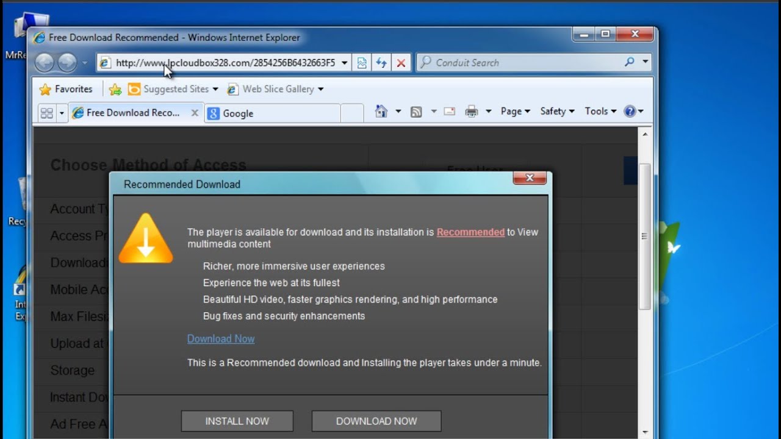This screenshot has height=439, width=781.
Task: Click the Compatibility View icon
Action: coord(362,62)
